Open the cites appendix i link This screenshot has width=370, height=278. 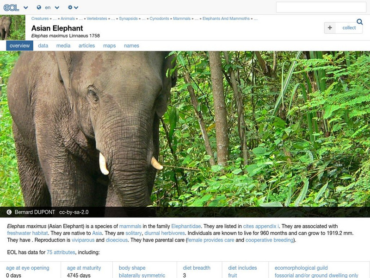[261, 226]
